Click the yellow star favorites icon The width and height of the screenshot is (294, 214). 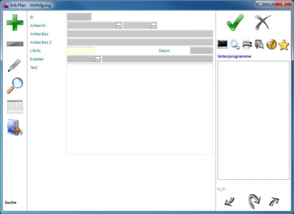[284, 45]
